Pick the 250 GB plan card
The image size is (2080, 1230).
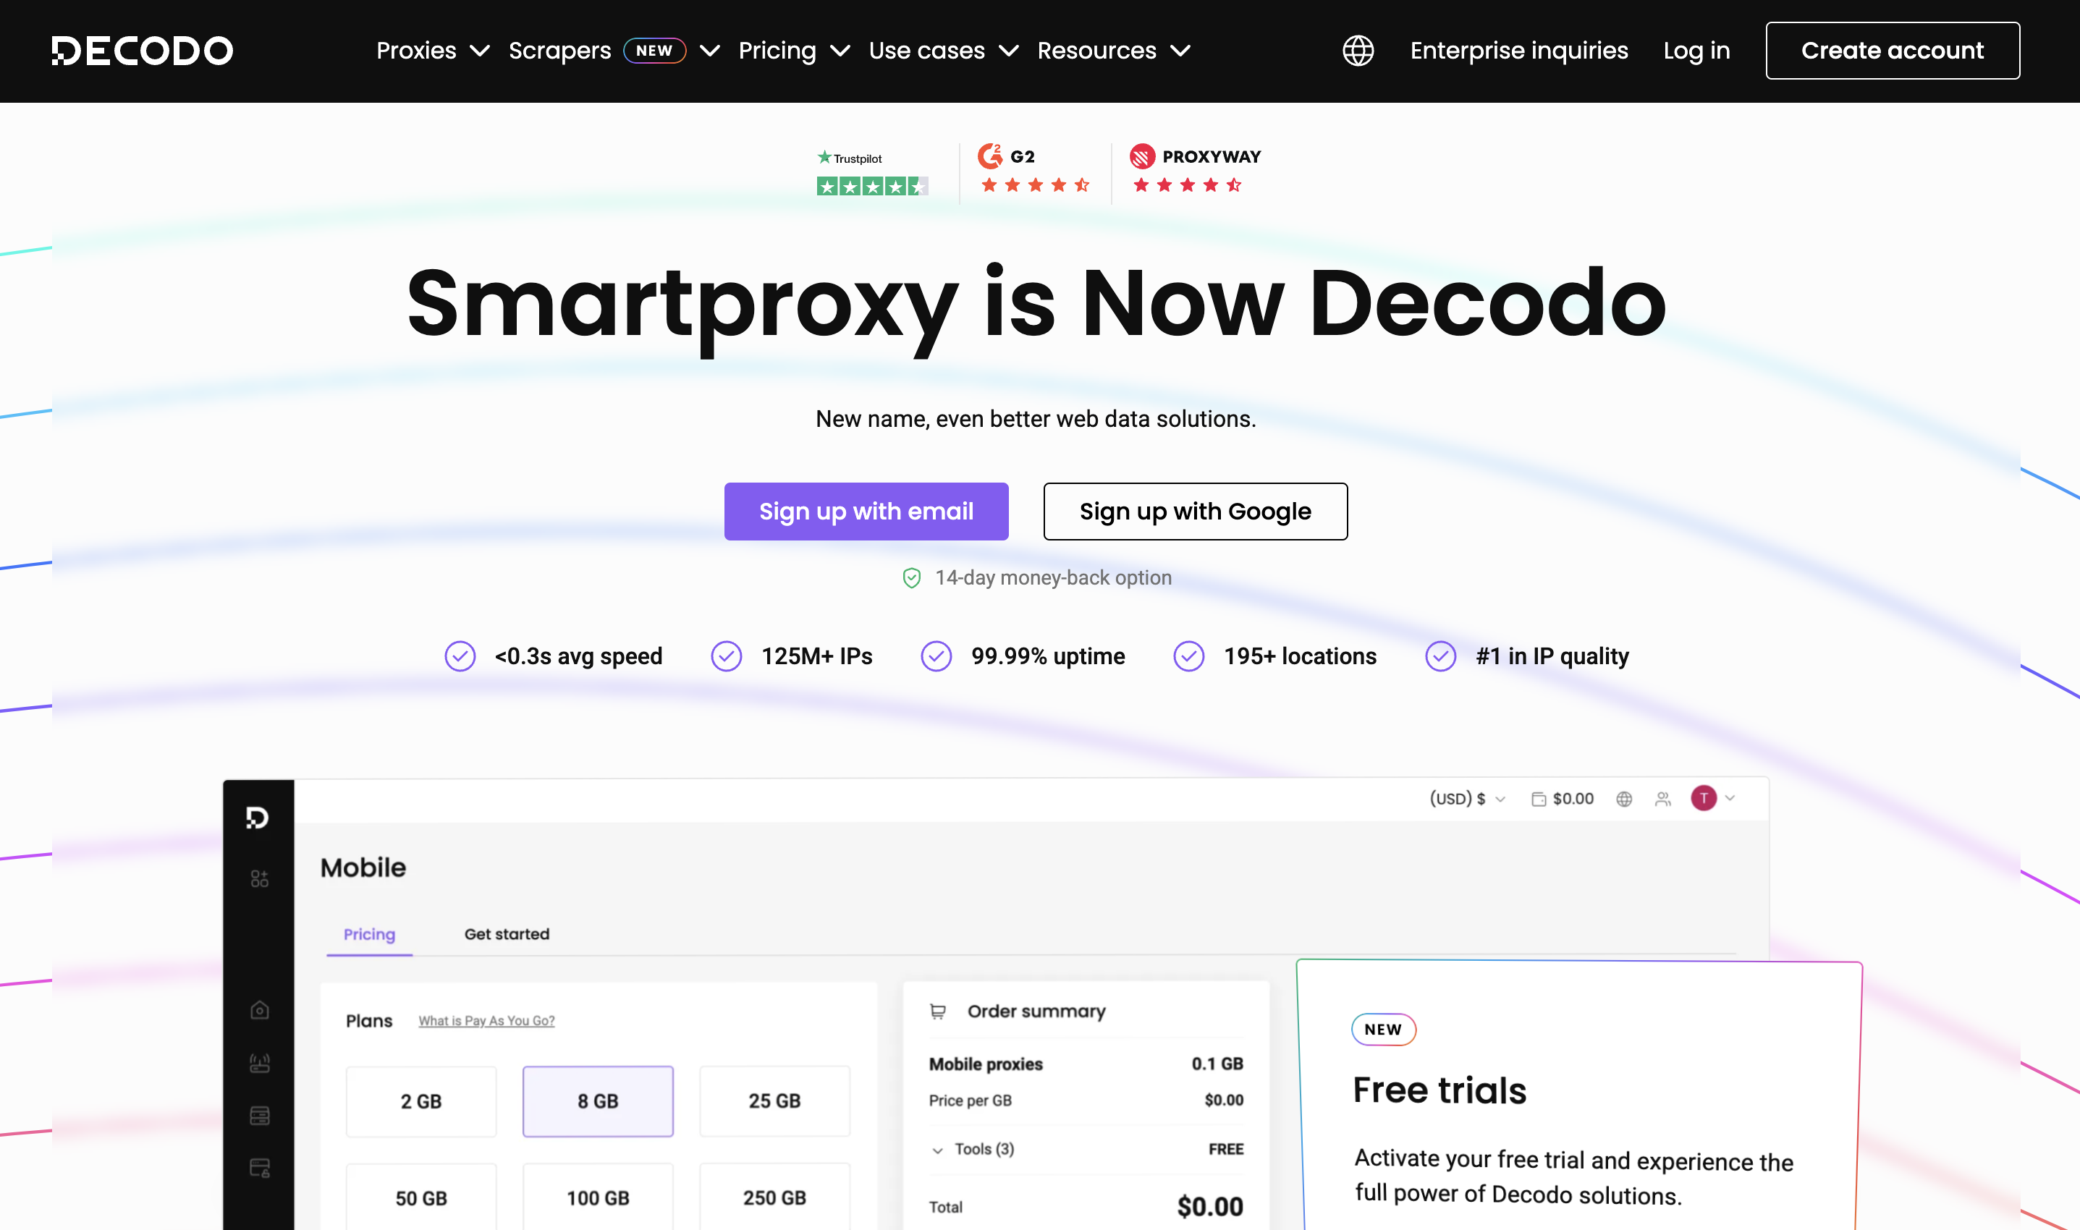coord(774,1197)
